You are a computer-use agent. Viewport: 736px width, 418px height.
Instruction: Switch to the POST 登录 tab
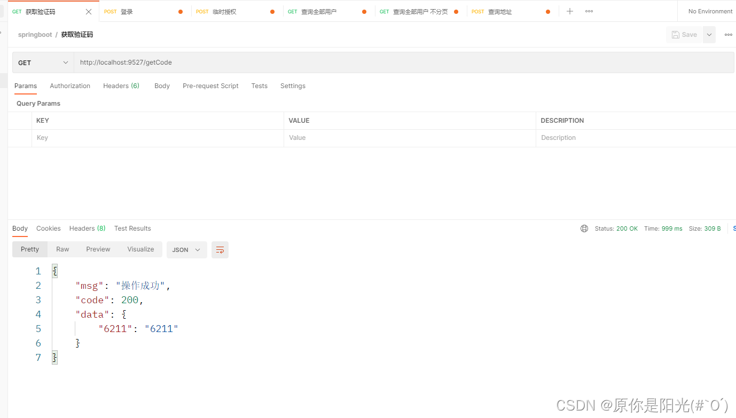[145, 12]
